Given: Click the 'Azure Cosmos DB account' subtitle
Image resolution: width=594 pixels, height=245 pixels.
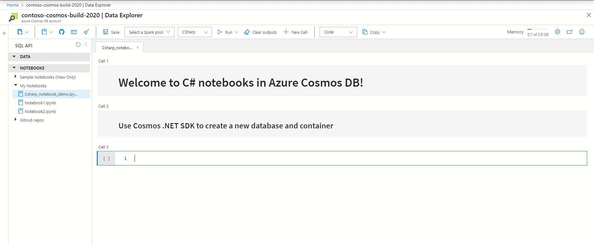Looking at the screenshot, I should coord(41,21).
